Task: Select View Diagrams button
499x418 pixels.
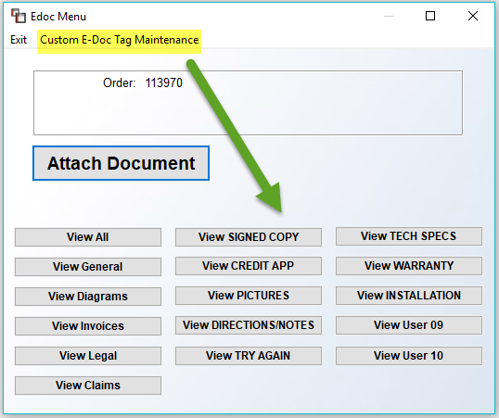Action: coord(88,297)
